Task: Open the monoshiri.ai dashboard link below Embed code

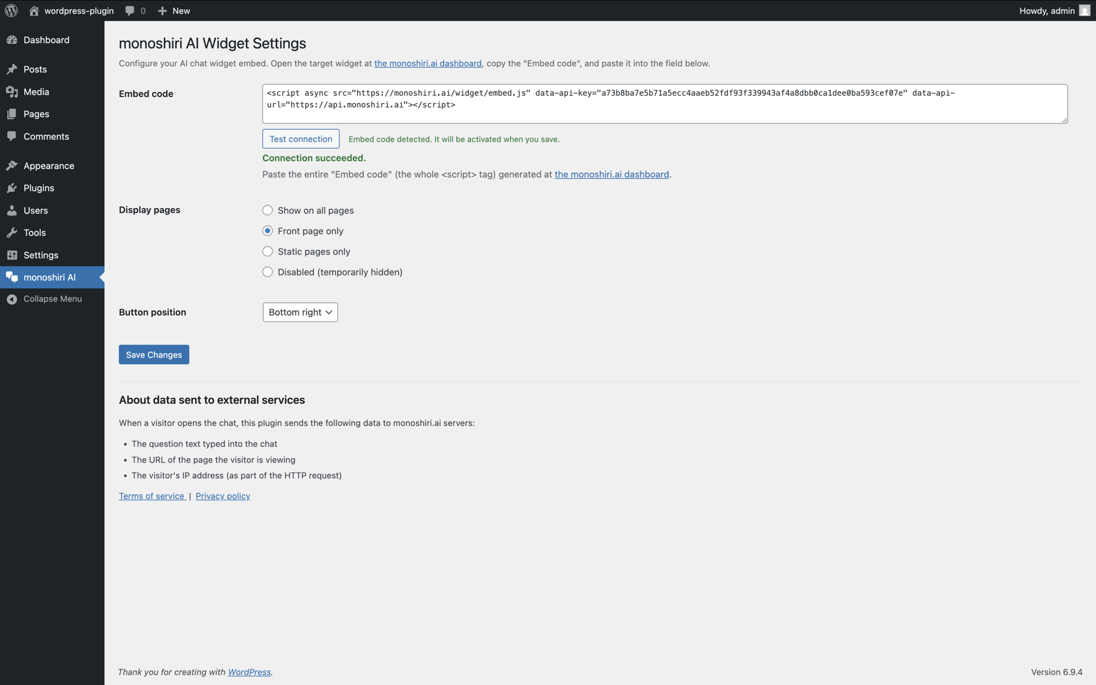Action: [612, 174]
